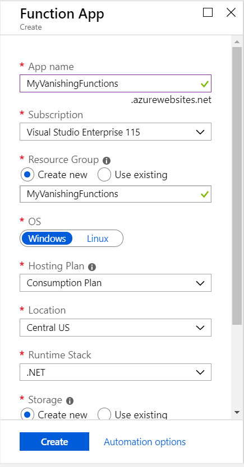Click the OS label
The width and height of the screenshot is (244, 467).
click(x=35, y=222)
